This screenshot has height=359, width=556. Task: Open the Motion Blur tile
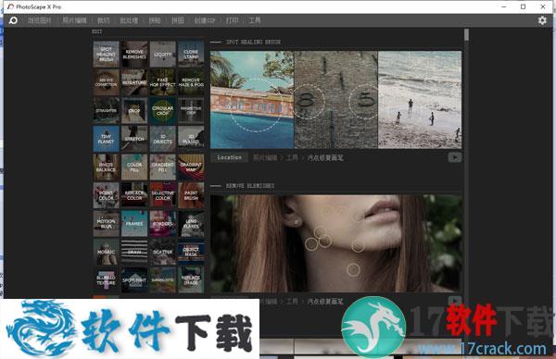point(106,224)
